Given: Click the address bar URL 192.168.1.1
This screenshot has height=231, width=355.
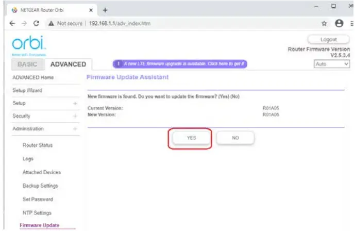Looking at the screenshot, I should click(x=120, y=23).
